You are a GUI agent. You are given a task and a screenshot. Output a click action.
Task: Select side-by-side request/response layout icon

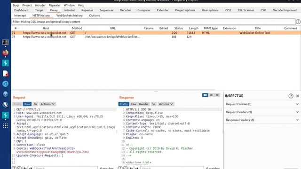point(205,95)
